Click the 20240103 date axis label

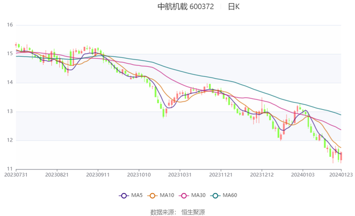[x=303, y=175]
